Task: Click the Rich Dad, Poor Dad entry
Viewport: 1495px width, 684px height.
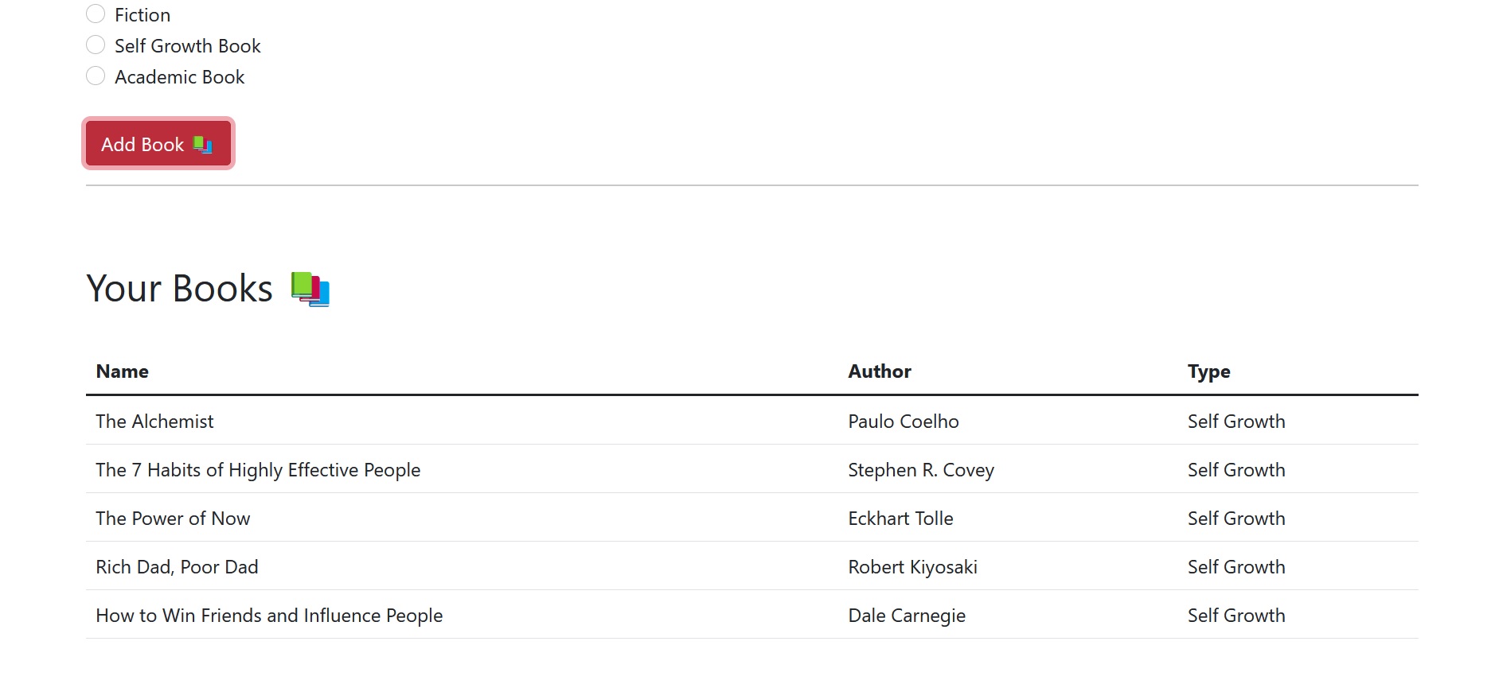Action: pos(177,567)
